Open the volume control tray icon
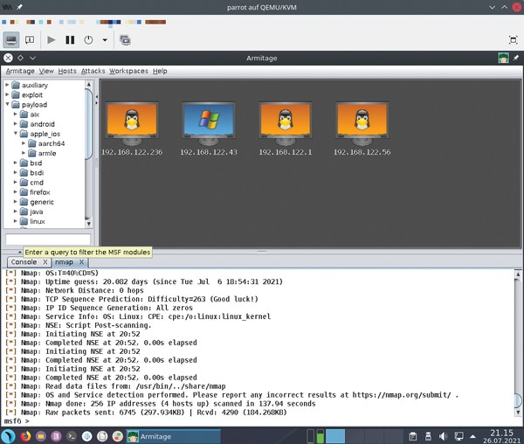 [x=444, y=436]
